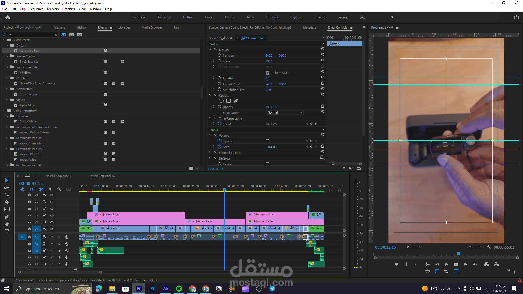The width and height of the screenshot is (523, 294).
Task: Open the Blend Mode Normal dropdown
Action: tap(284, 112)
